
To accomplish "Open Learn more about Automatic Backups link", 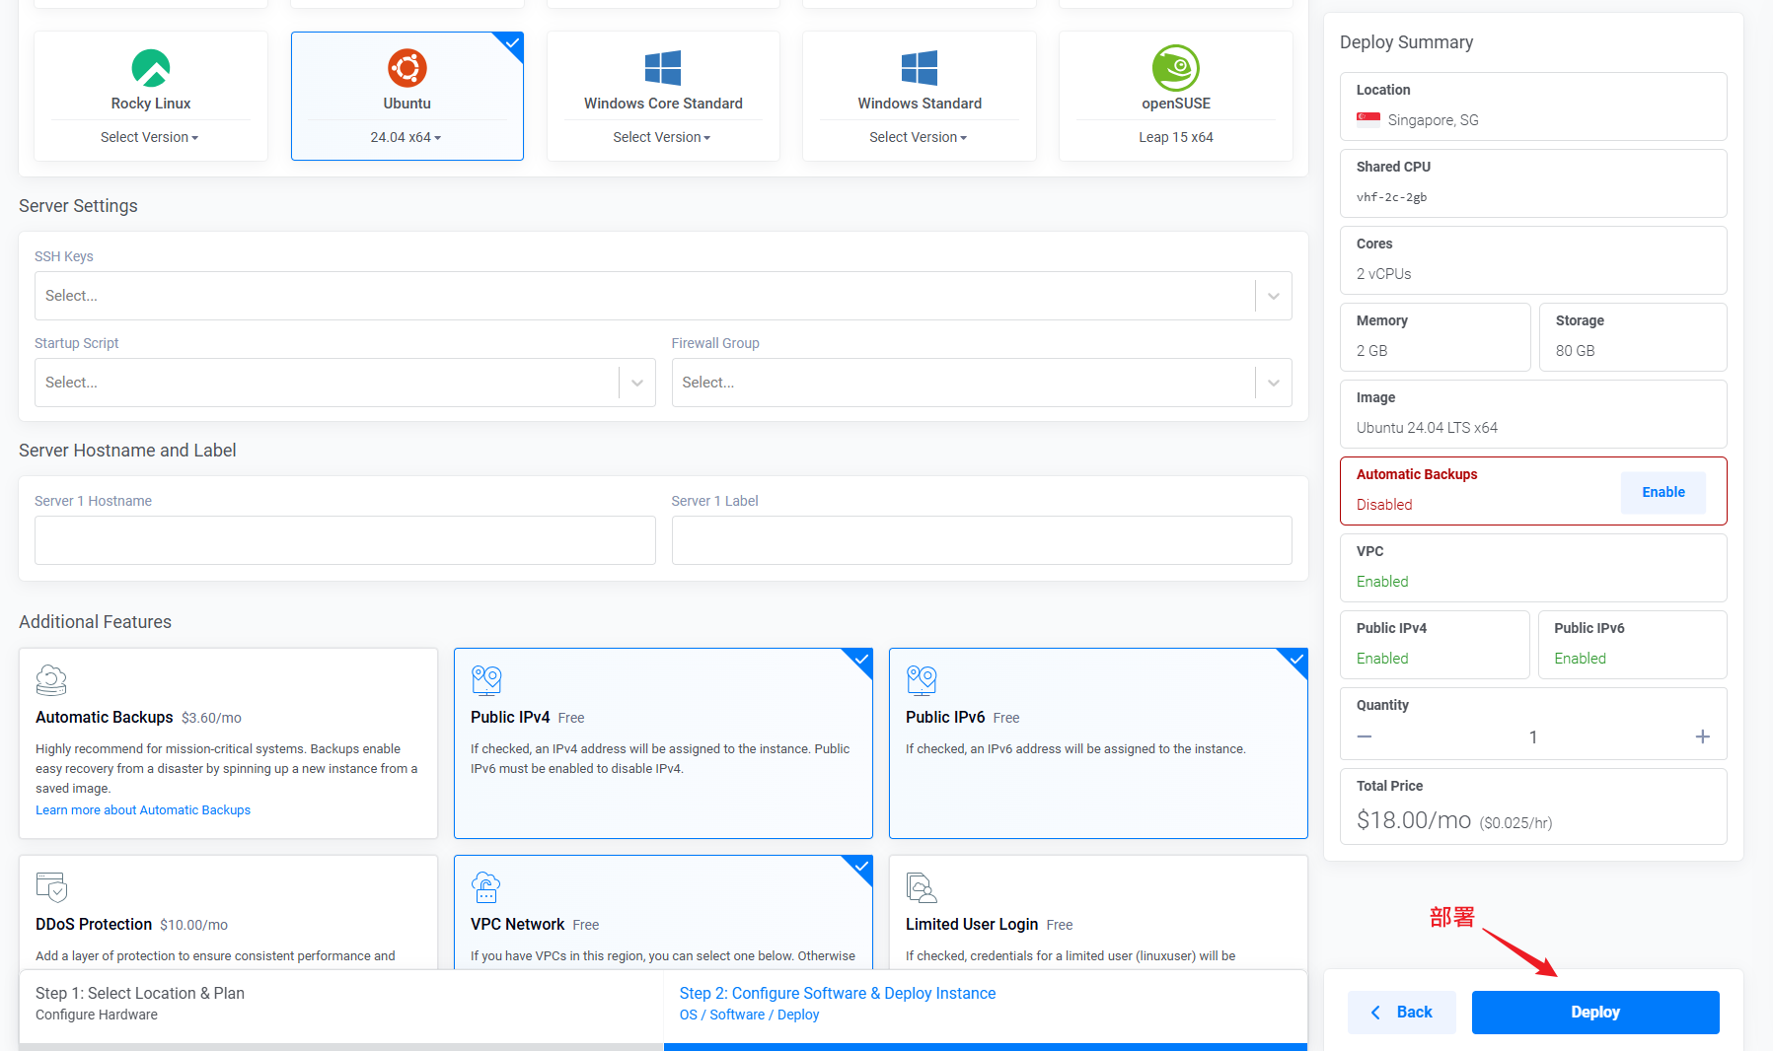I will click(143, 810).
